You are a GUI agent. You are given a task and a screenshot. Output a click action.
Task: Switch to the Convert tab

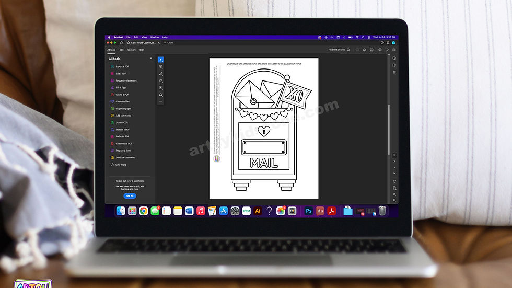132,50
